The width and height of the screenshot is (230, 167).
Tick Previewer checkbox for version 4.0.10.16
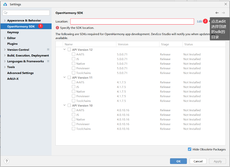(73, 124)
